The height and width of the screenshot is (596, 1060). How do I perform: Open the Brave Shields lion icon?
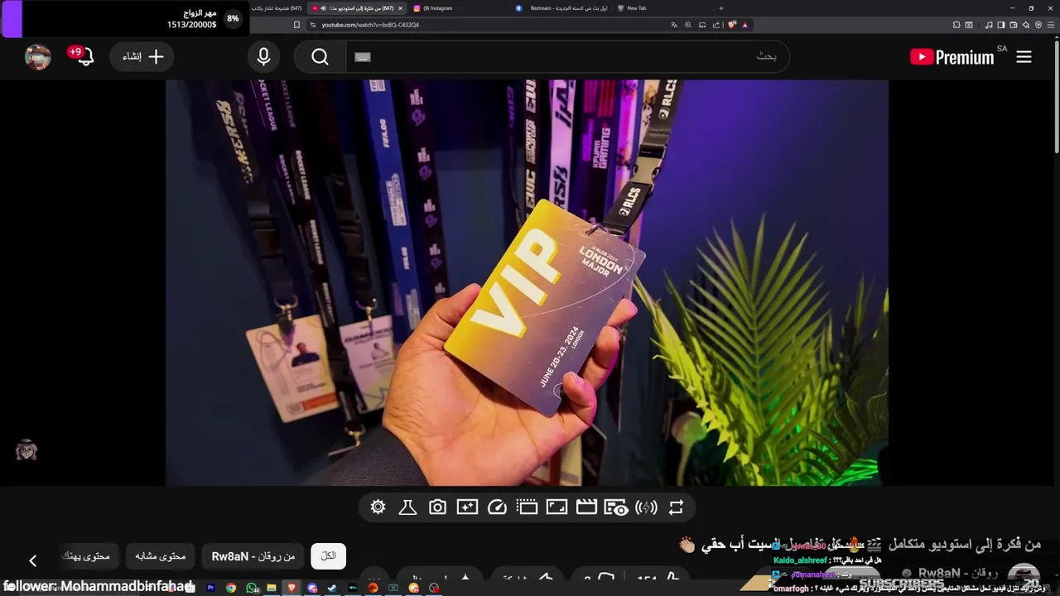(732, 25)
